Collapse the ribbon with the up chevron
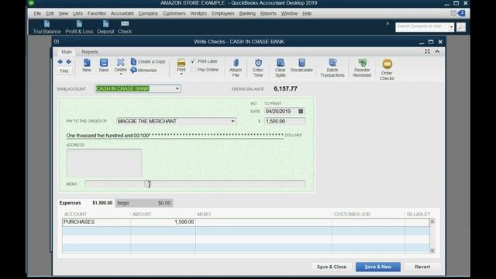The image size is (496, 279). tap(437, 51)
